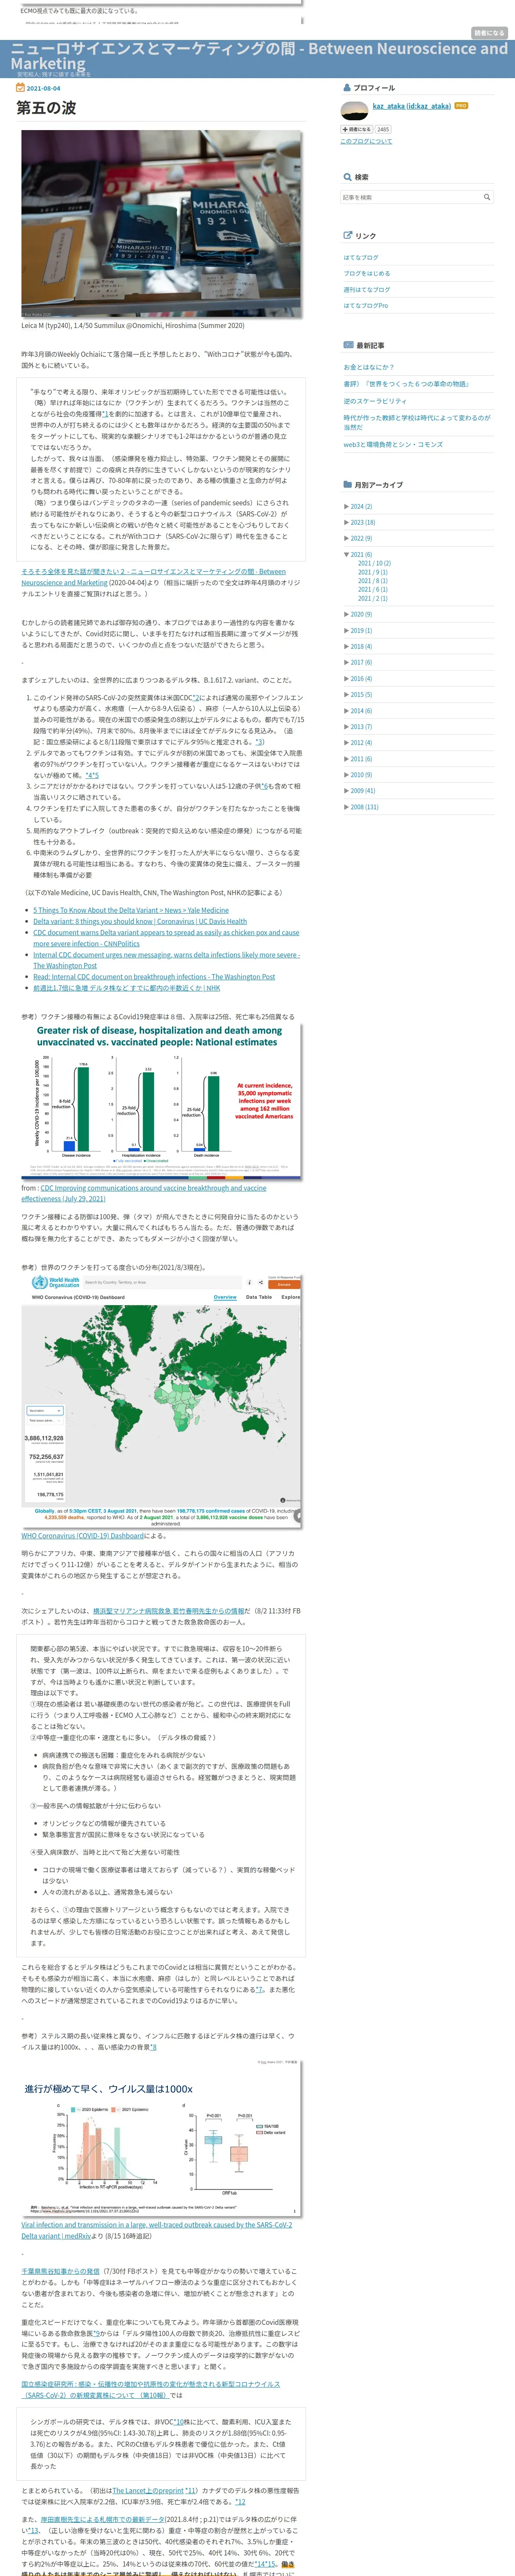Screen dimensions: 515x2576
Task: Open recent article 書評）『世界をつくった６つの革命の物語』
Action: [406, 383]
